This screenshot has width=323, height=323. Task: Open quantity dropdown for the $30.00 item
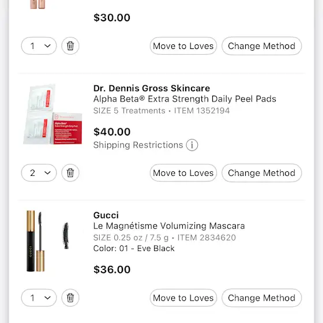click(x=39, y=46)
